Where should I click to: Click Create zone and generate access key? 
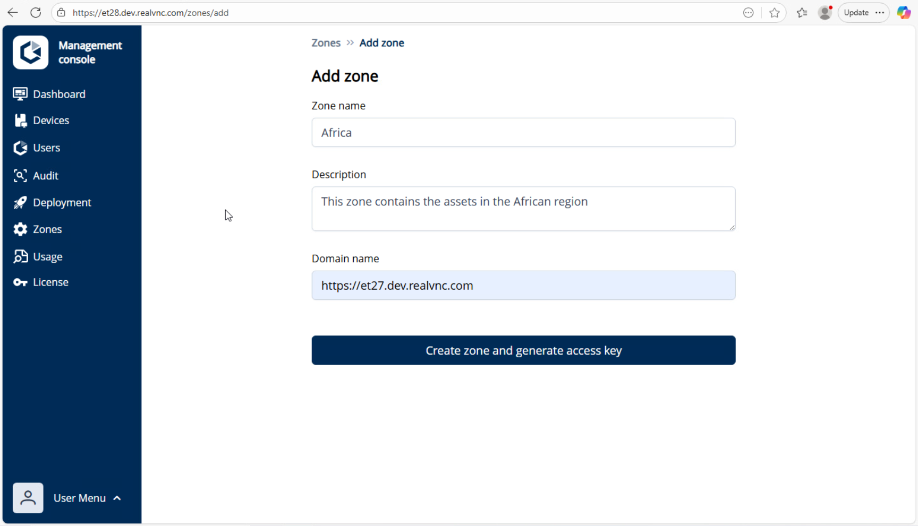523,350
